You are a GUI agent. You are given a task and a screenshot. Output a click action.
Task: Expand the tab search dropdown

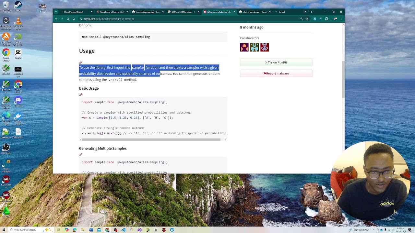56,12
